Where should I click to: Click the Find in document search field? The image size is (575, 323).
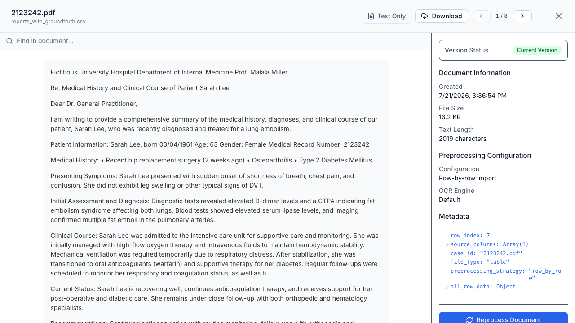216,41
